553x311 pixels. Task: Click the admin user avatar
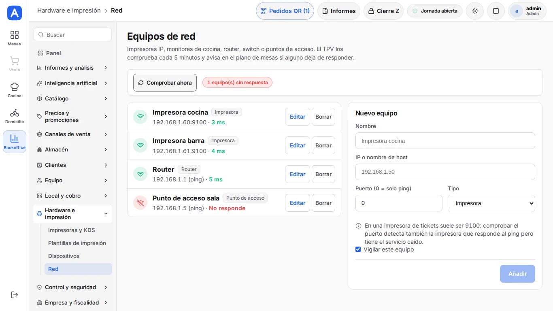pos(517,11)
